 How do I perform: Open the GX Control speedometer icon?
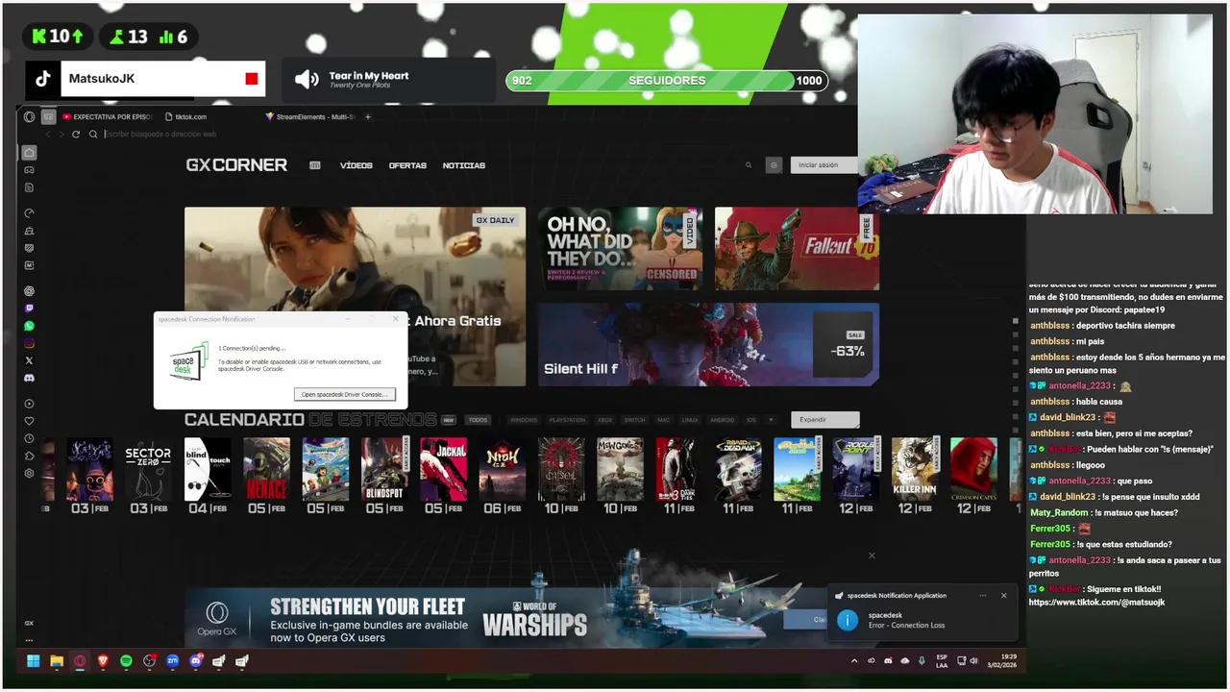30,213
